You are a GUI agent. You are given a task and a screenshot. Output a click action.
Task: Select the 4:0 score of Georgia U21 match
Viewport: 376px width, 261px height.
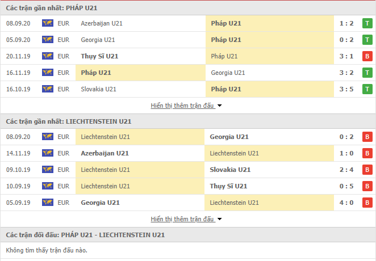[x=346, y=203]
